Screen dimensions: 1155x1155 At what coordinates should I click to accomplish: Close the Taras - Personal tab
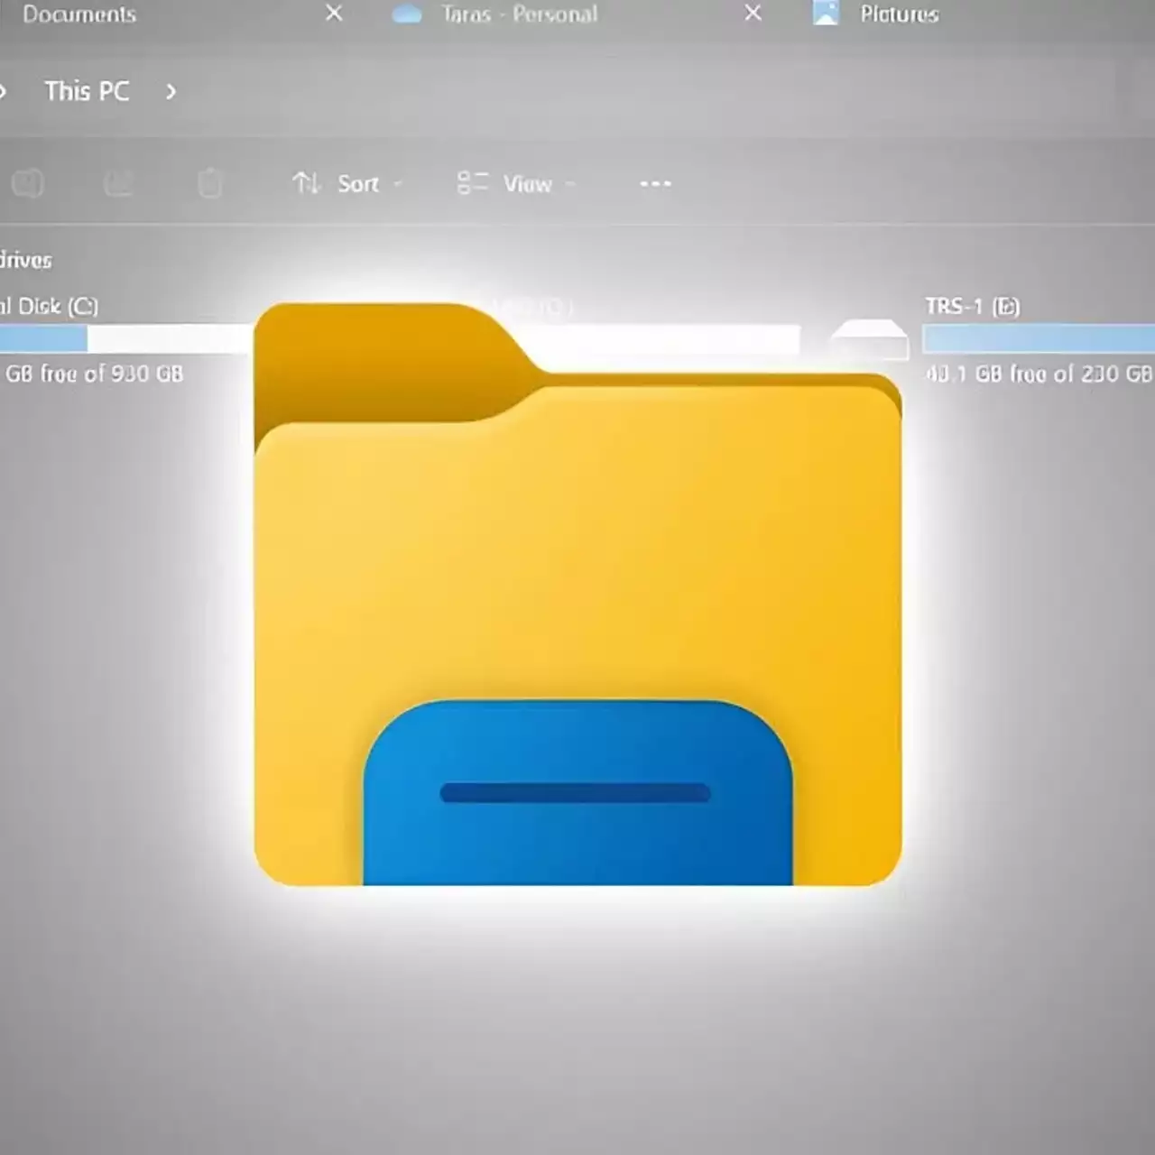pyautogui.click(x=753, y=14)
